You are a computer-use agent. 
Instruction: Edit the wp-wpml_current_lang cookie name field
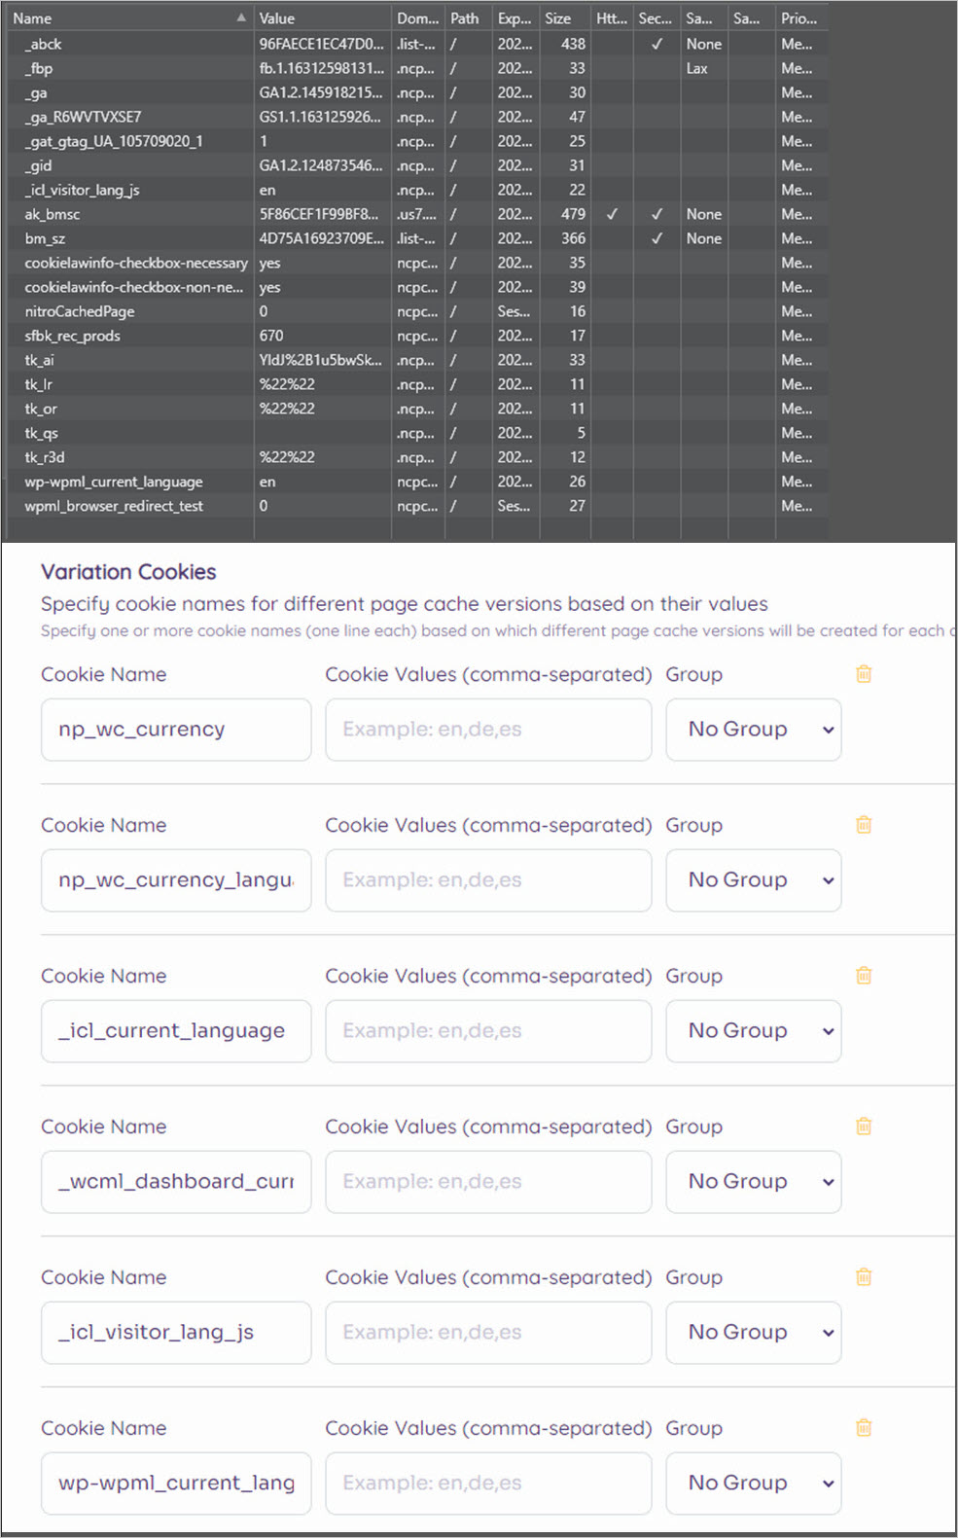(176, 1484)
